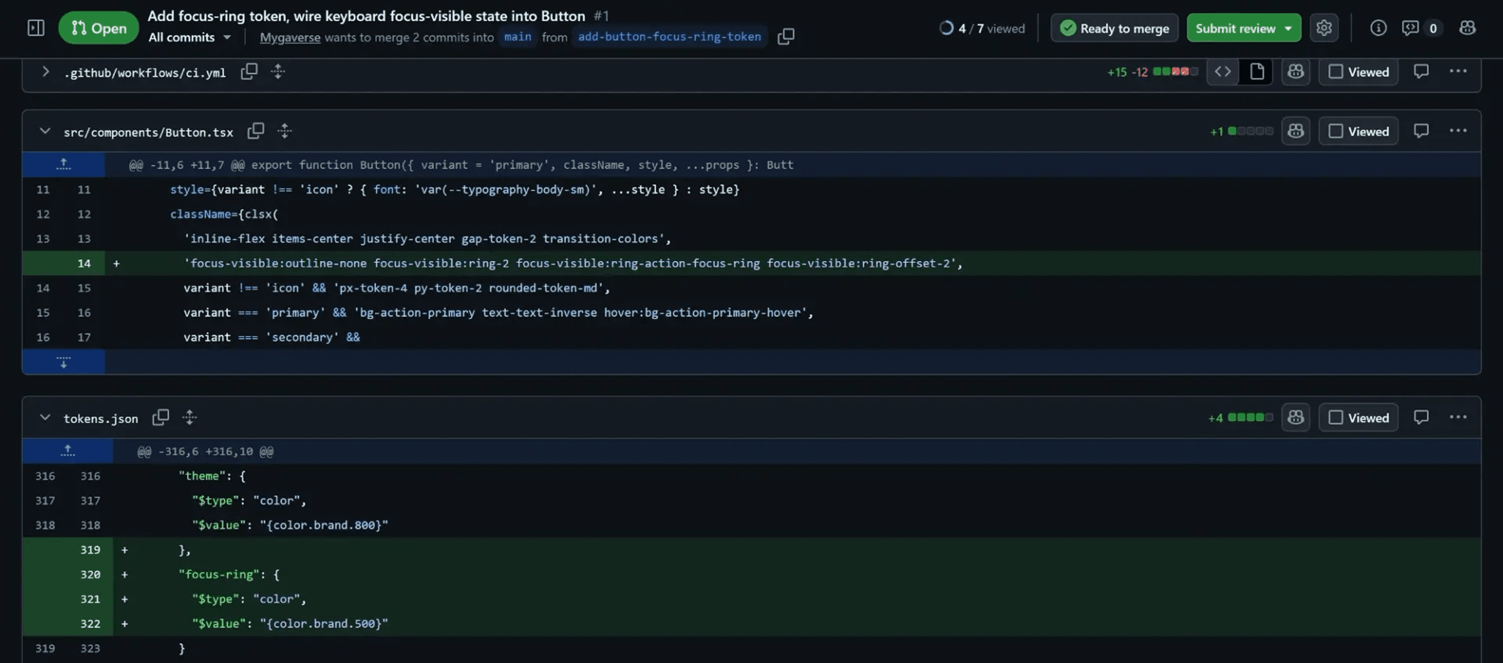Open diff view settings gear
This screenshot has height=663, width=1503.
click(1323, 27)
